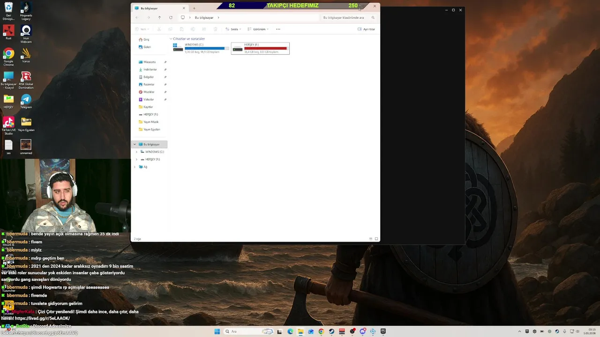Launch Icarus game shortcut
Screen dimensions: 600x337
point(26,56)
